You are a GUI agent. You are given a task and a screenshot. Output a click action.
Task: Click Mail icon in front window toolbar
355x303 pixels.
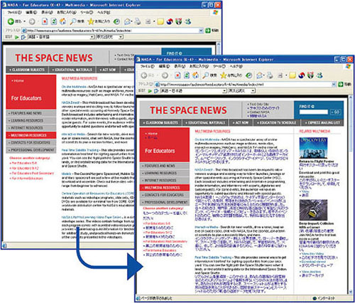point(260,75)
